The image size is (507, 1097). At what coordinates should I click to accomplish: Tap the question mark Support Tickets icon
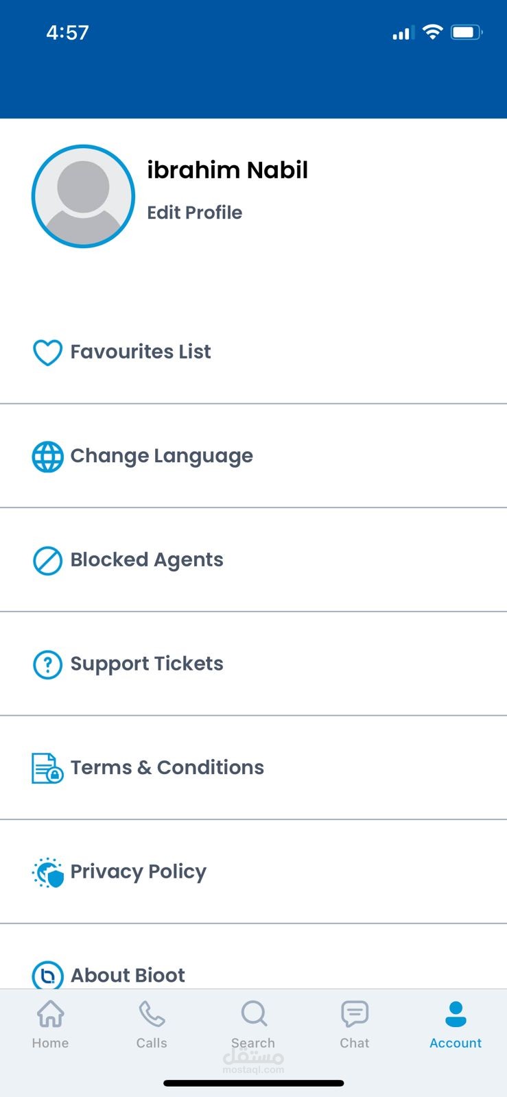(47, 664)
